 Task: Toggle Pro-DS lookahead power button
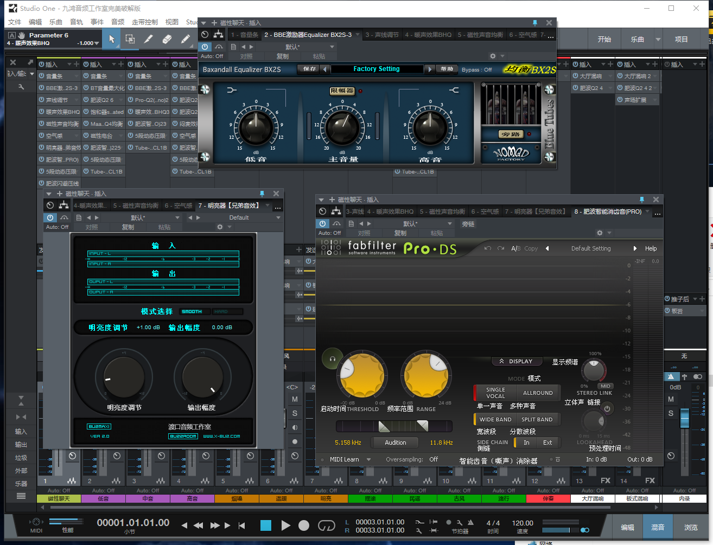coord(607,408)
